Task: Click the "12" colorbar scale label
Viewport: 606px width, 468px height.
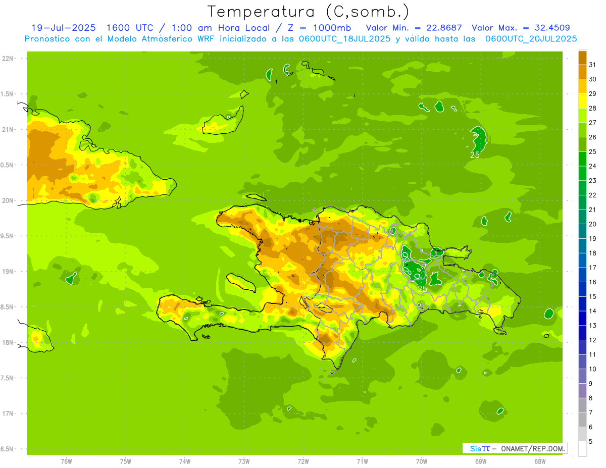Action: pos(593,340)
